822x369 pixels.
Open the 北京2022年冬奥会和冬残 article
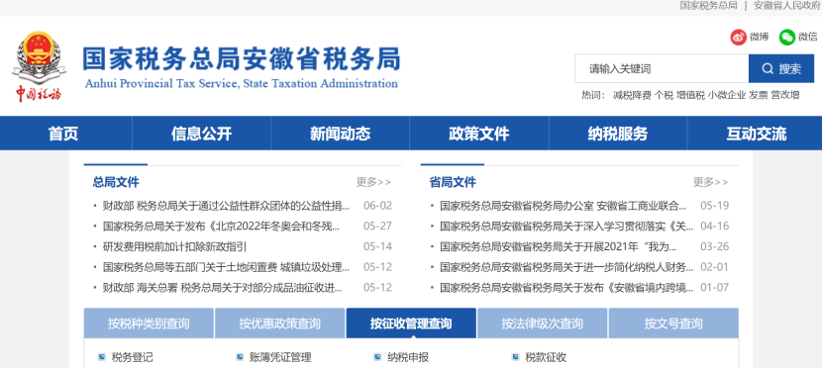pyautogui.click(x=221, y=227)
